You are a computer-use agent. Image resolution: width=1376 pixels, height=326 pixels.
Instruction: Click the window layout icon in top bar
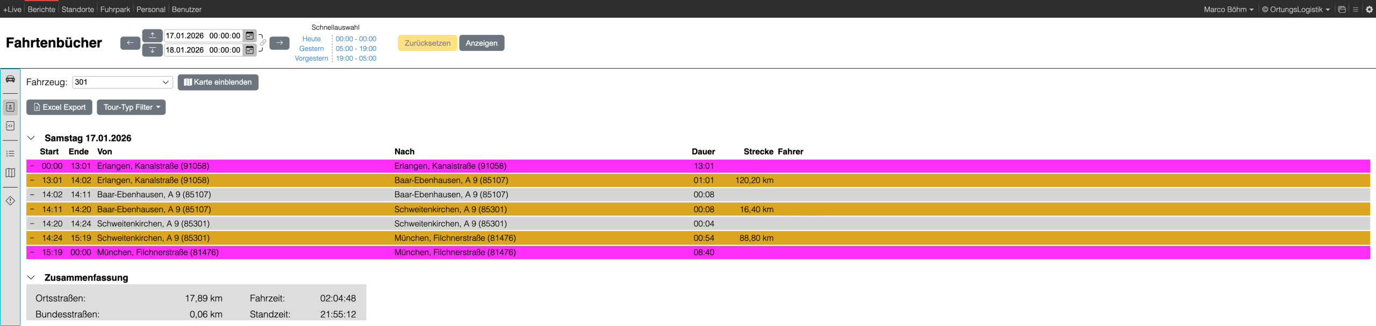(1342, 9)
